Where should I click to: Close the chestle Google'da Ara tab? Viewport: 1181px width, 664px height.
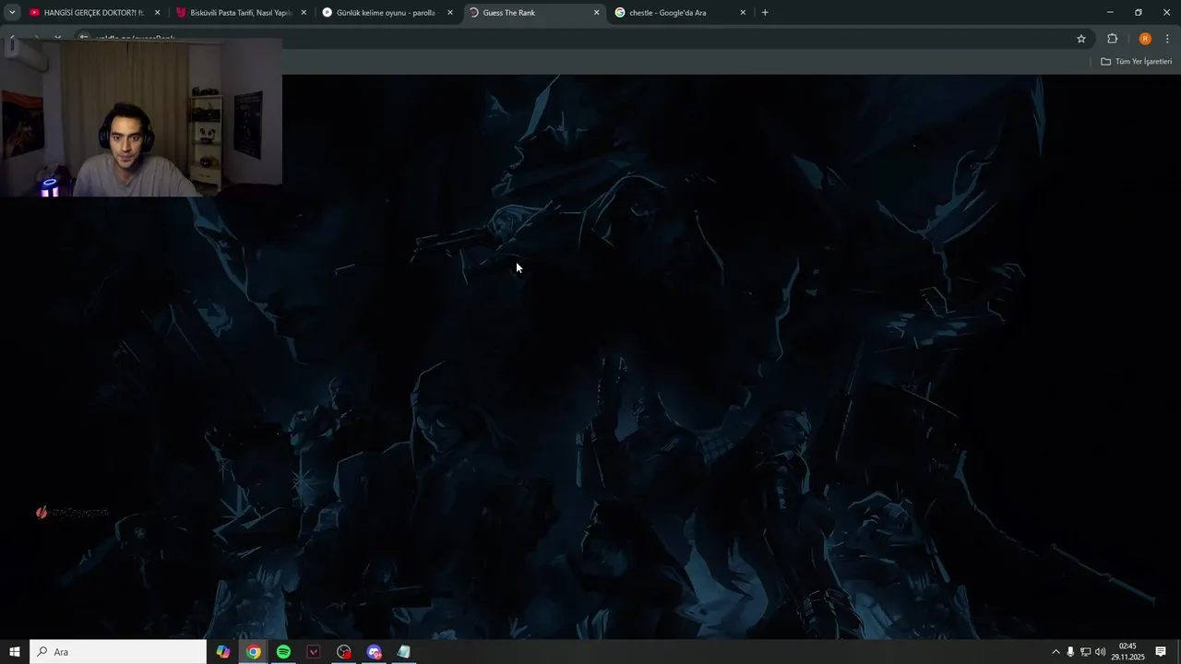(x=743, y=13)
